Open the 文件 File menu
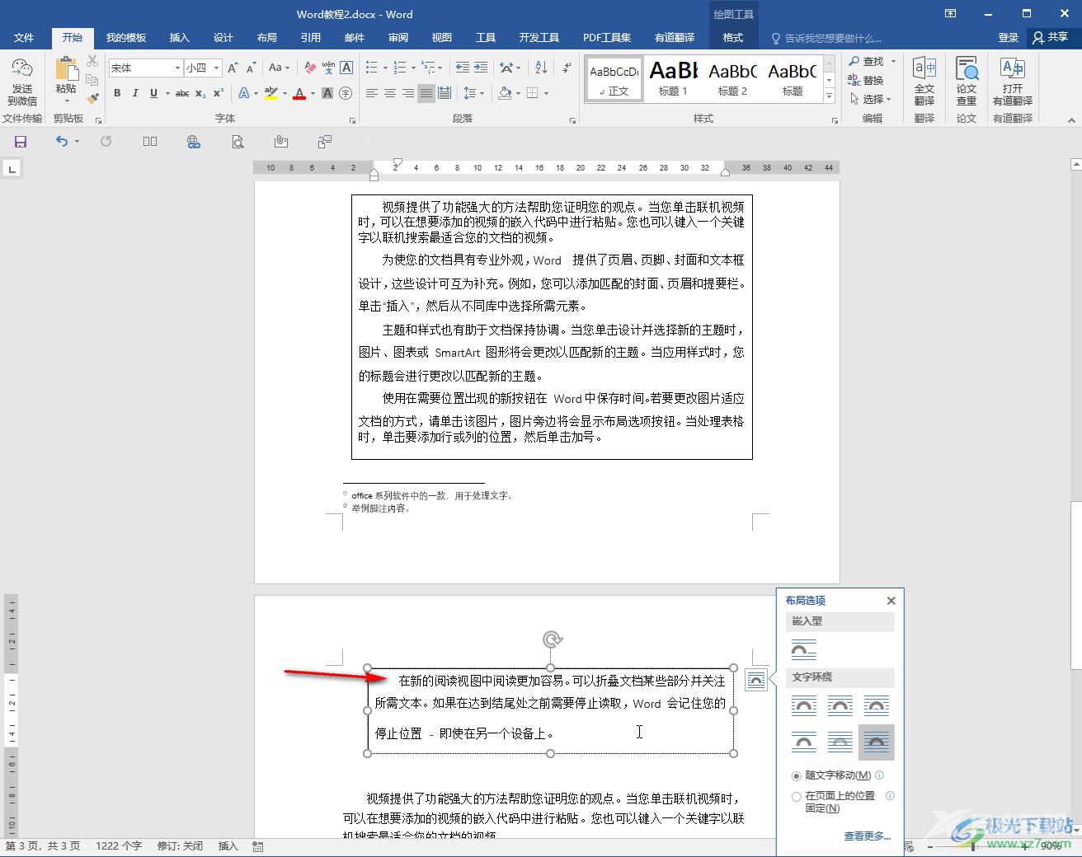 (x=24, y=38)
